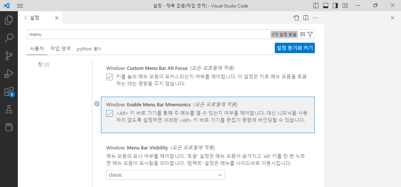
Task: Open Extensions view with badge 5
Action: (x=9, y=92)
